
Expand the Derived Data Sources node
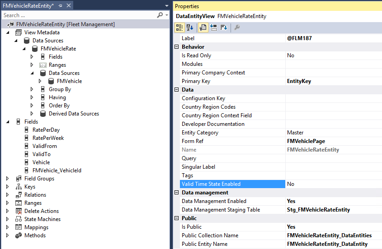32,114
